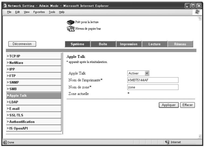Open IPP settings in sidebar
This screenshot has height=147, width=204.
point(34,69)
